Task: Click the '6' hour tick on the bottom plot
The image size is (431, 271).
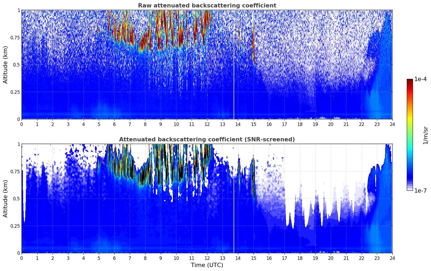Action: 114,258
